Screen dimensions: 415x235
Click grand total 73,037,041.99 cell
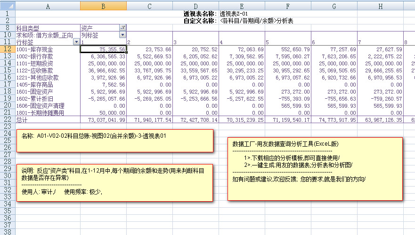click(103, 120)
